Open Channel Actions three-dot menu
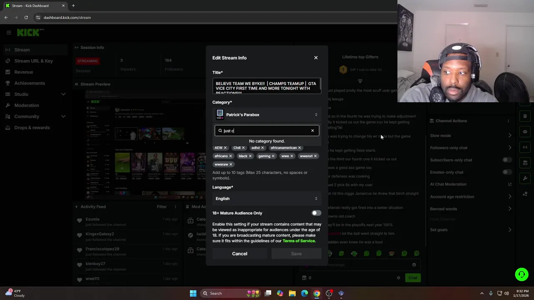The image size is (534, 300). pyautogui.click(x=508, y=121)
